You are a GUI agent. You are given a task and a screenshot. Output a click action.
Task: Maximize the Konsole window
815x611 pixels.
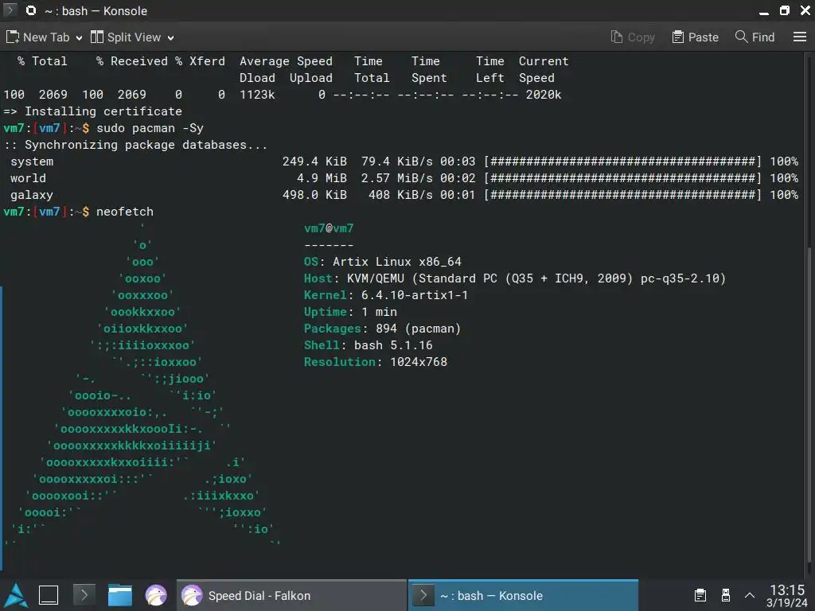(784, 11)
